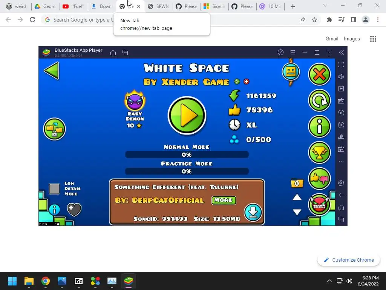Switch to the "Fuel" YouTube tab
386x290 pixels.
(x=74, y=6)
